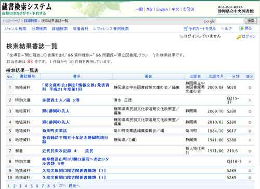This screenshot has width=260, height=189.
Task: Open row 10 久能文庫関口隆吉関係書簡類
Action: (x=74, y=178)
